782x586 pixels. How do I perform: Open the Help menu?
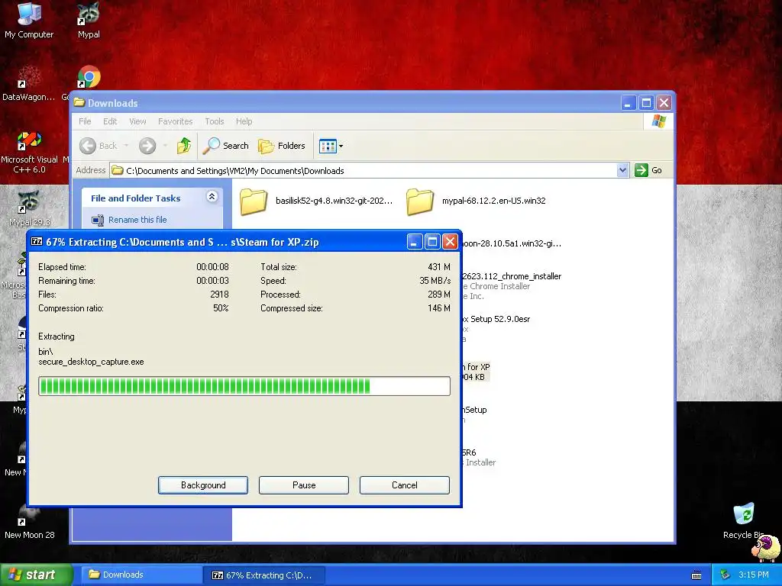pos(244,121)
